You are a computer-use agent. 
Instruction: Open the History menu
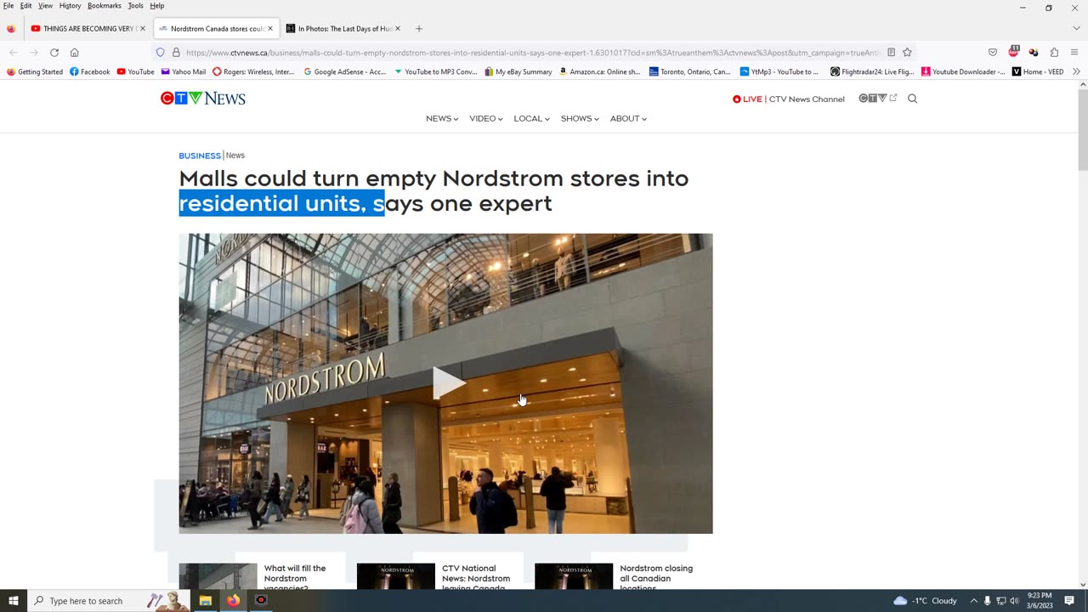(x=70, y=6)
